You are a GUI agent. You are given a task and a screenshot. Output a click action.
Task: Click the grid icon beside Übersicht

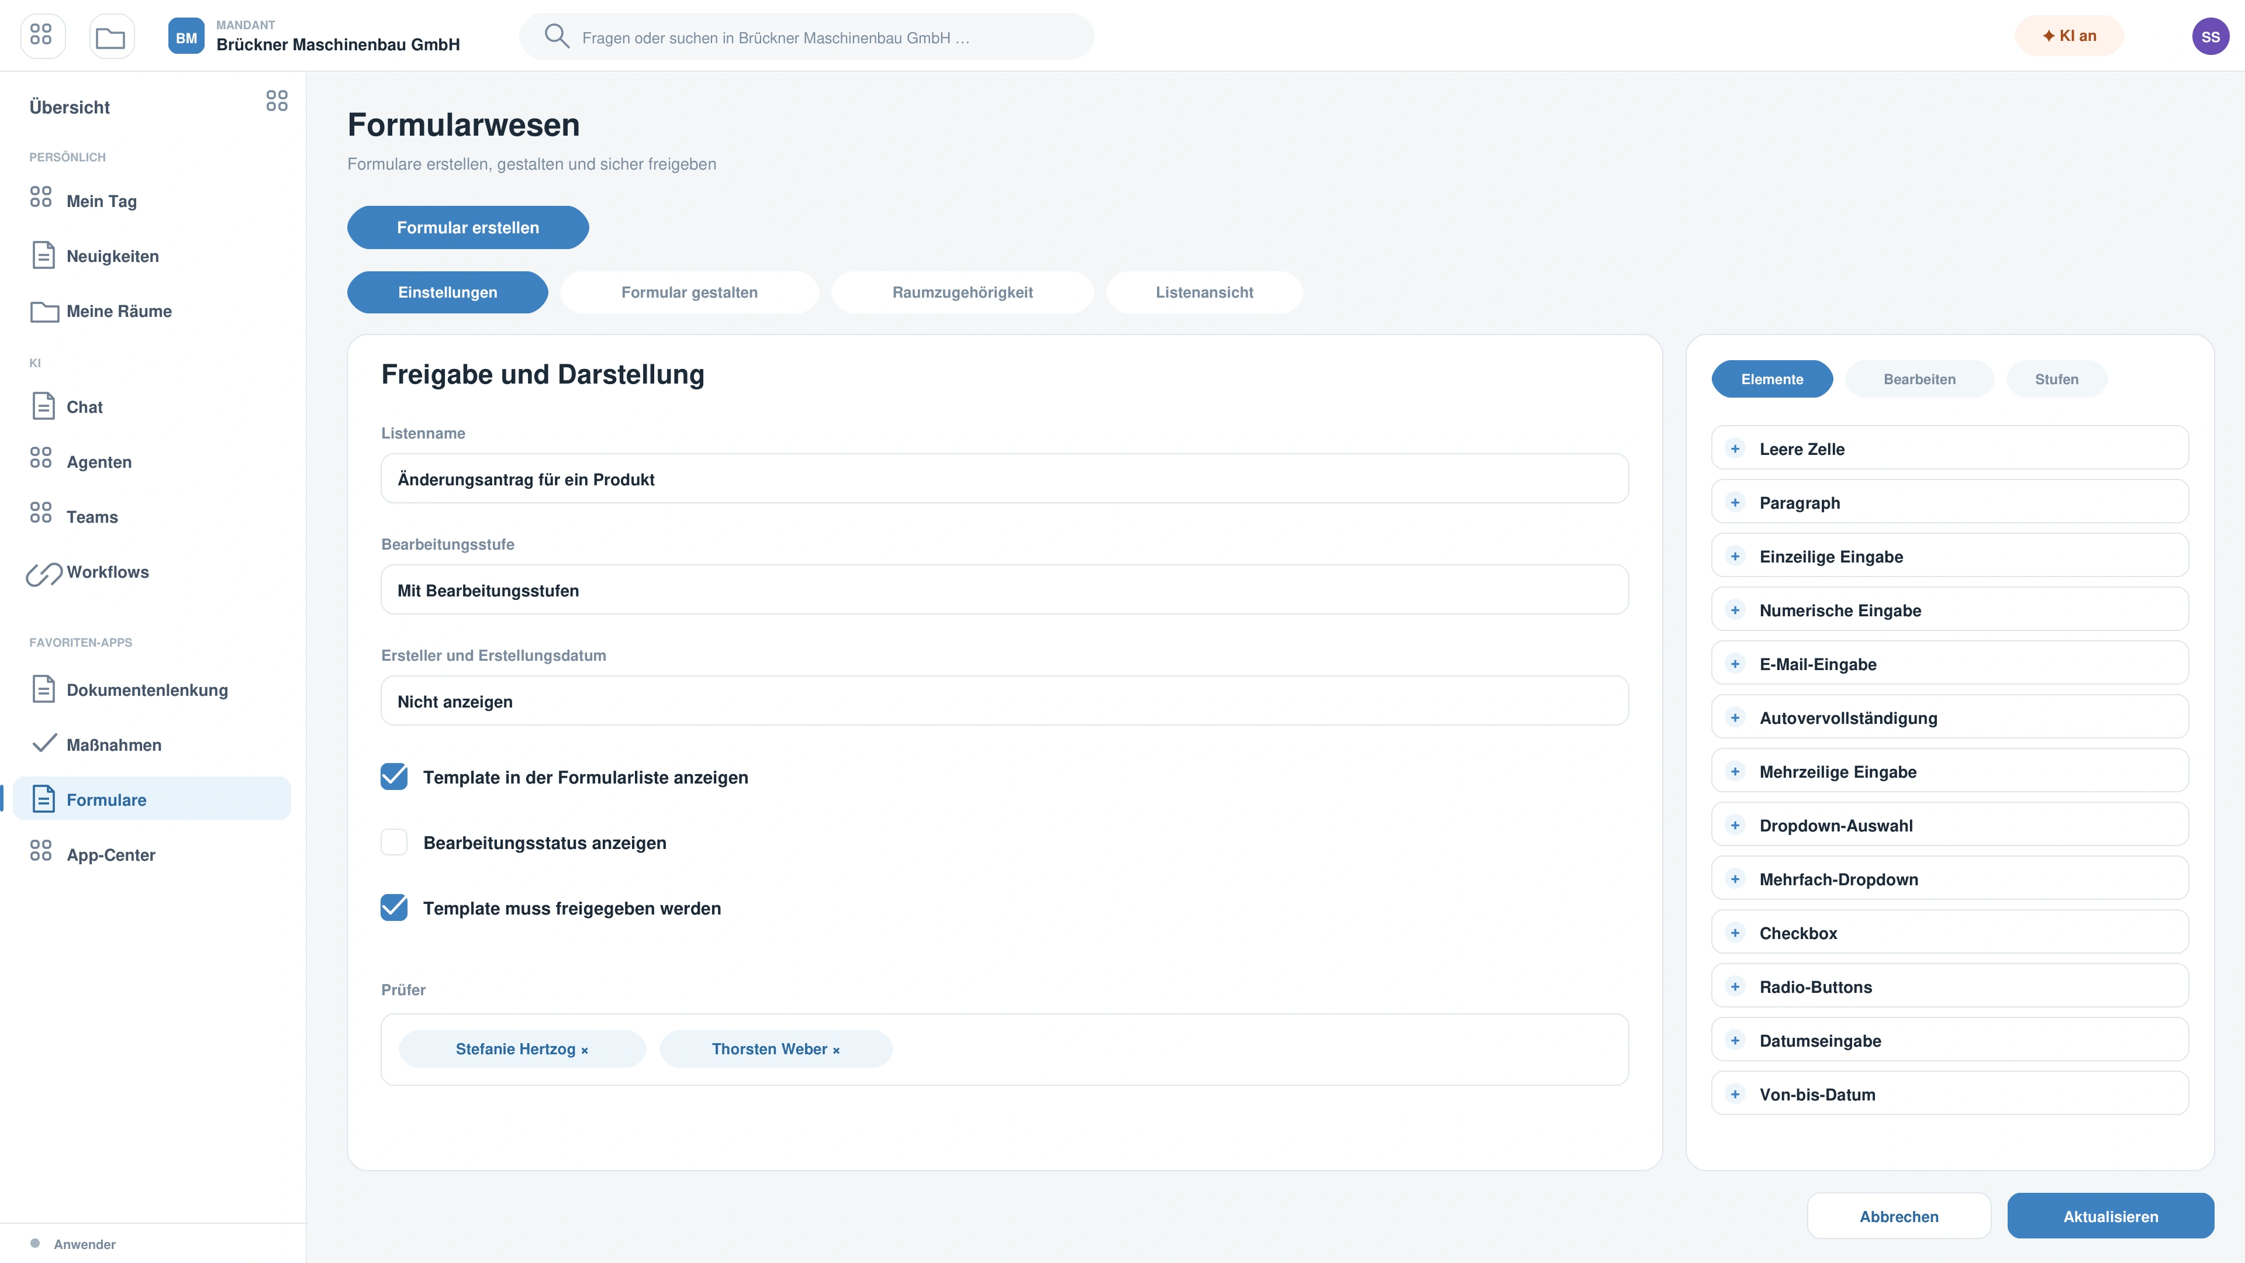pyautogui.click(x=277, y=101)
